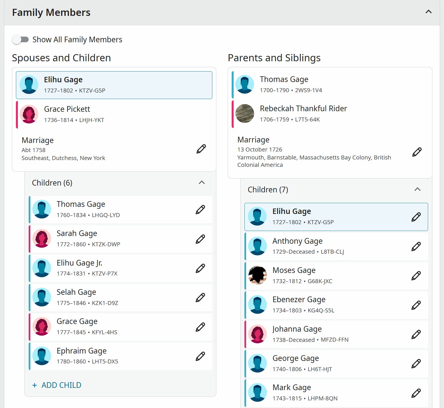
Task: Edit sibling Johanna Gage relationship
Action: point(416,334)
